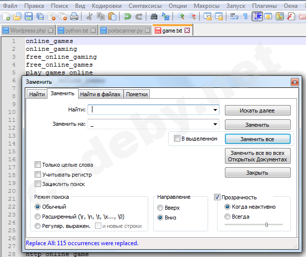Open the 'Найти' field dropdown history

(216, 110)
